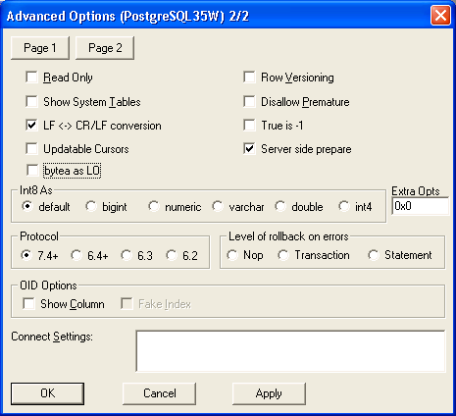Switch to Page 1 of options
Viewport: 456px width, 416px height.
click(x=40, y=48)
